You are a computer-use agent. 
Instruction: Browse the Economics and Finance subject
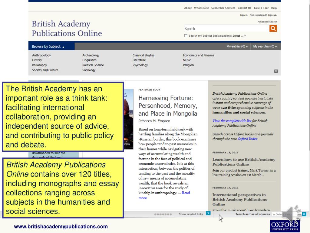coord(198,55)
